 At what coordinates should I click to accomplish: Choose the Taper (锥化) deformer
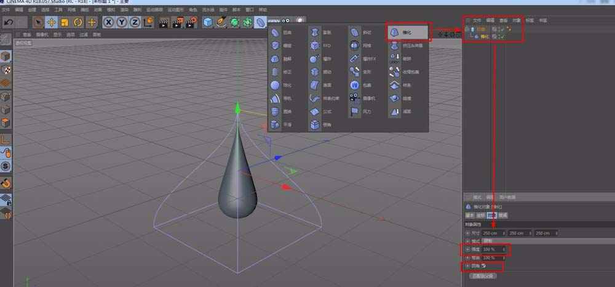click(x=406, y=32)
